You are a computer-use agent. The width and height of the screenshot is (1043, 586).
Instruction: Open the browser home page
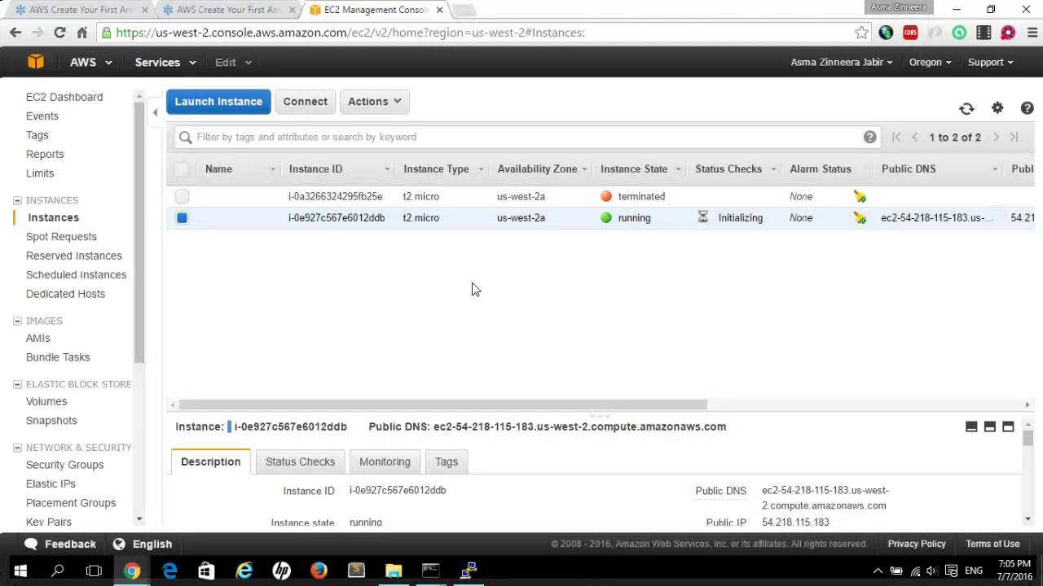(81, 33)
